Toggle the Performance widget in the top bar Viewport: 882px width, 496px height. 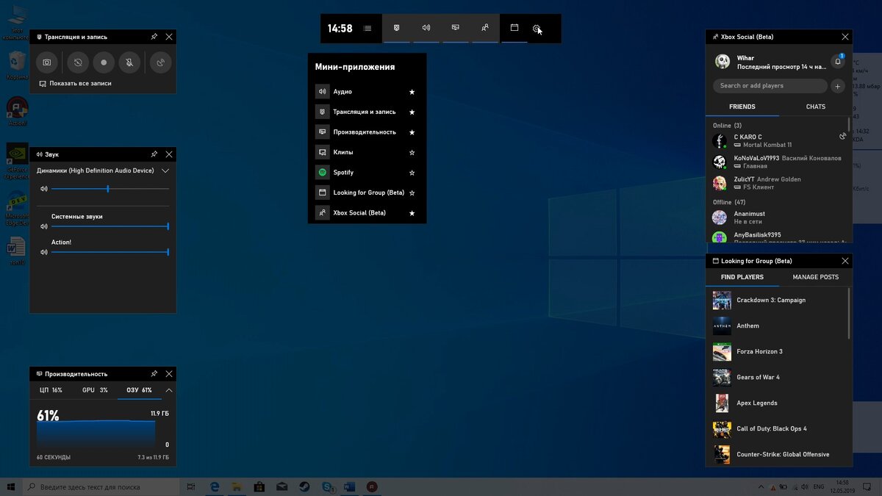pyautogui.click(x=456, y=28)
